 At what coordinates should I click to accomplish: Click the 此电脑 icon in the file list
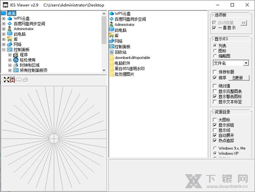(111, 30)
